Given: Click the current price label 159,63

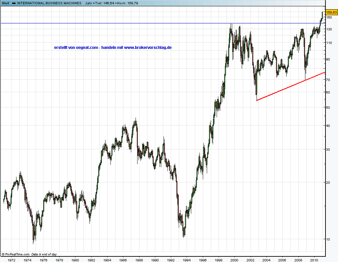Looking at the screenshot, I should (331, 12).
